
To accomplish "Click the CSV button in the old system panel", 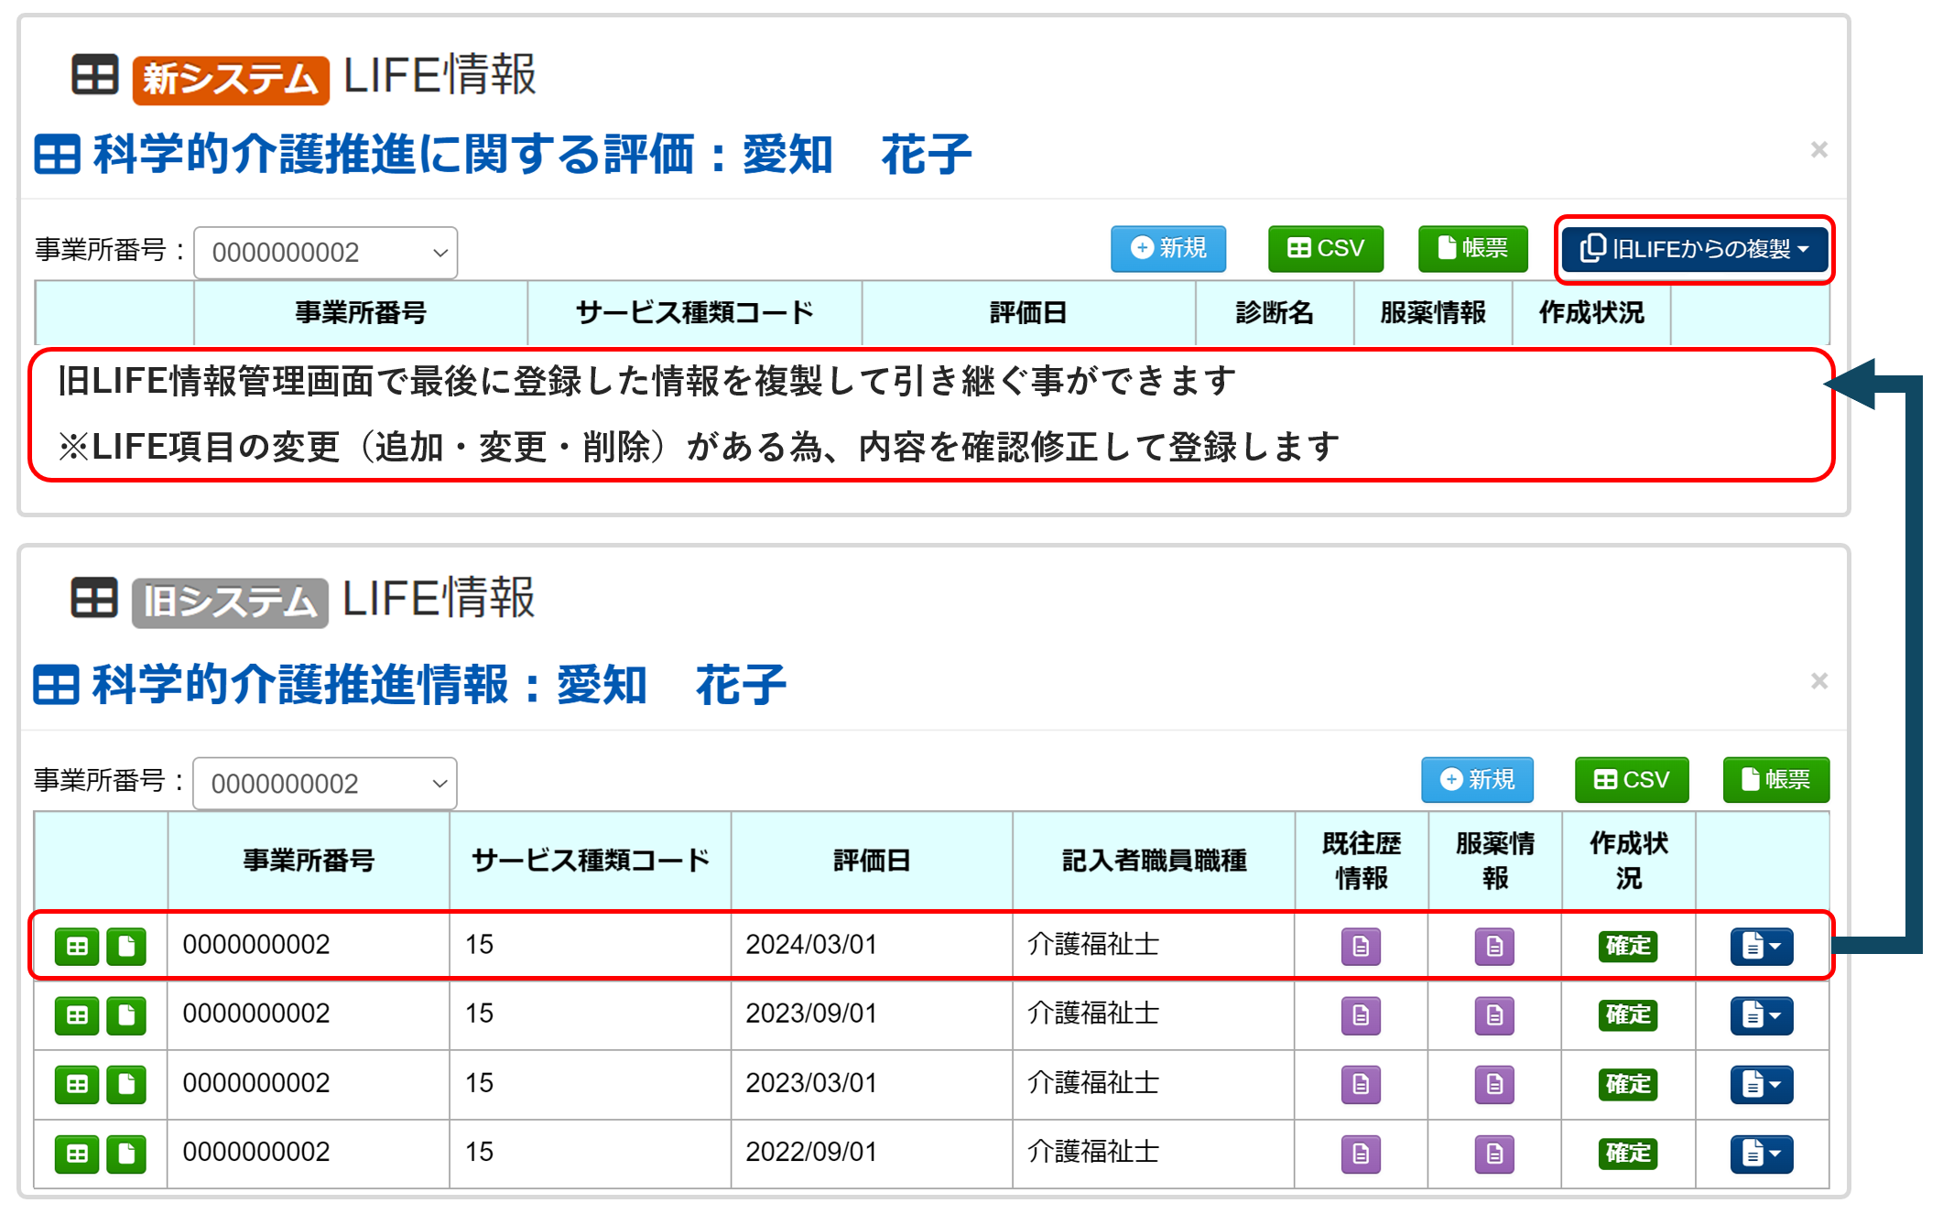I will point(1631,780).
